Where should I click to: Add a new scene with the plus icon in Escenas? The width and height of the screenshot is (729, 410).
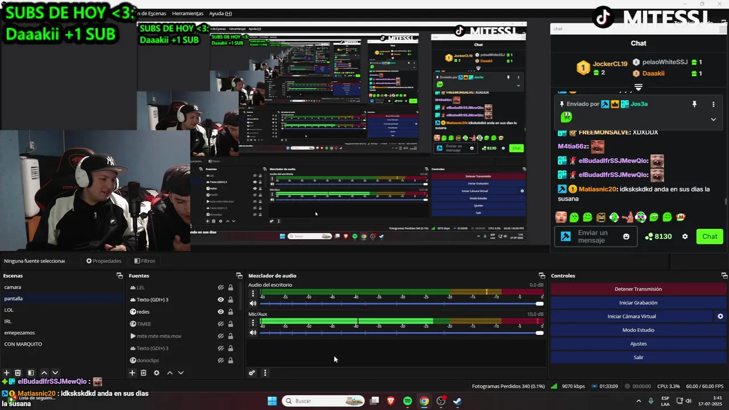(x=7, y=373)
